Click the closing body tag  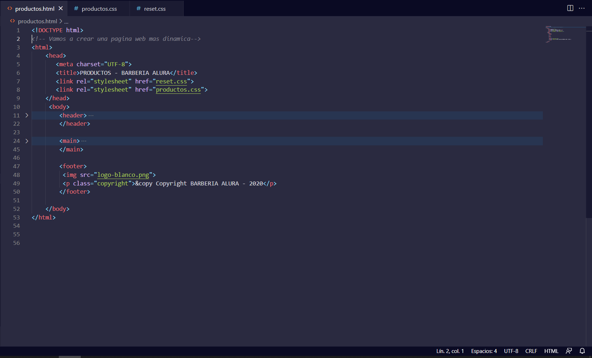57,209
